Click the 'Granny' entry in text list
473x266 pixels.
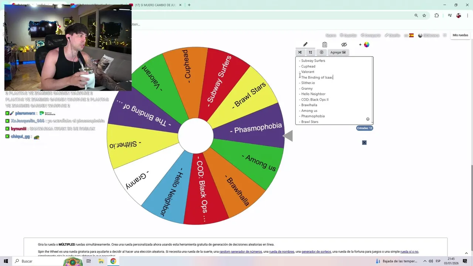[x=307, y=89]
